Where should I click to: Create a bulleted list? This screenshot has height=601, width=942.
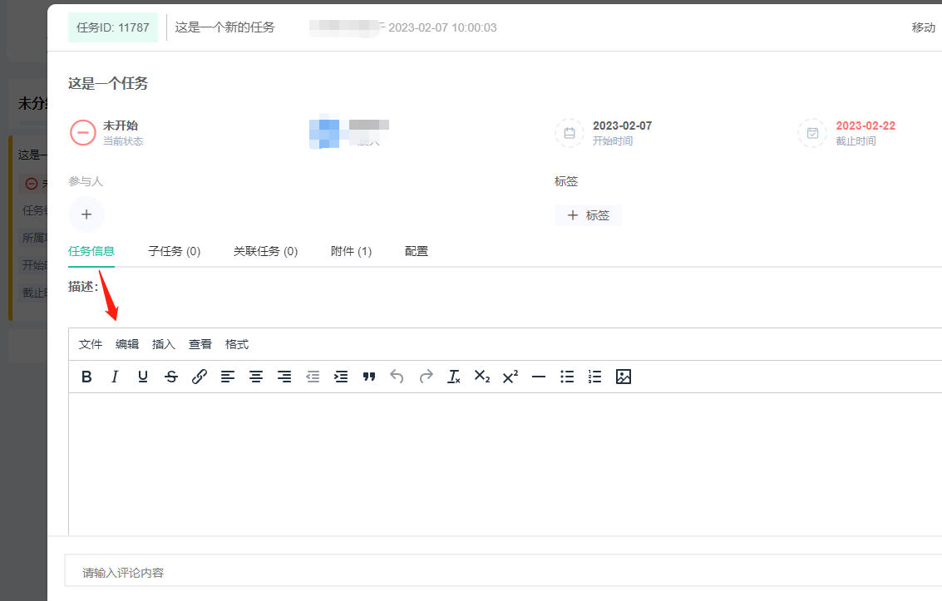pos(567,377)
